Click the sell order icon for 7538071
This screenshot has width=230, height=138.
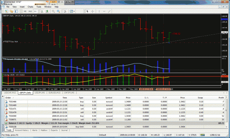coord(6,120)
